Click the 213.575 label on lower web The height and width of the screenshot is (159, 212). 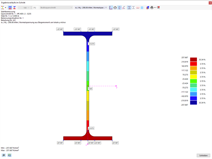tap(91, 128)
